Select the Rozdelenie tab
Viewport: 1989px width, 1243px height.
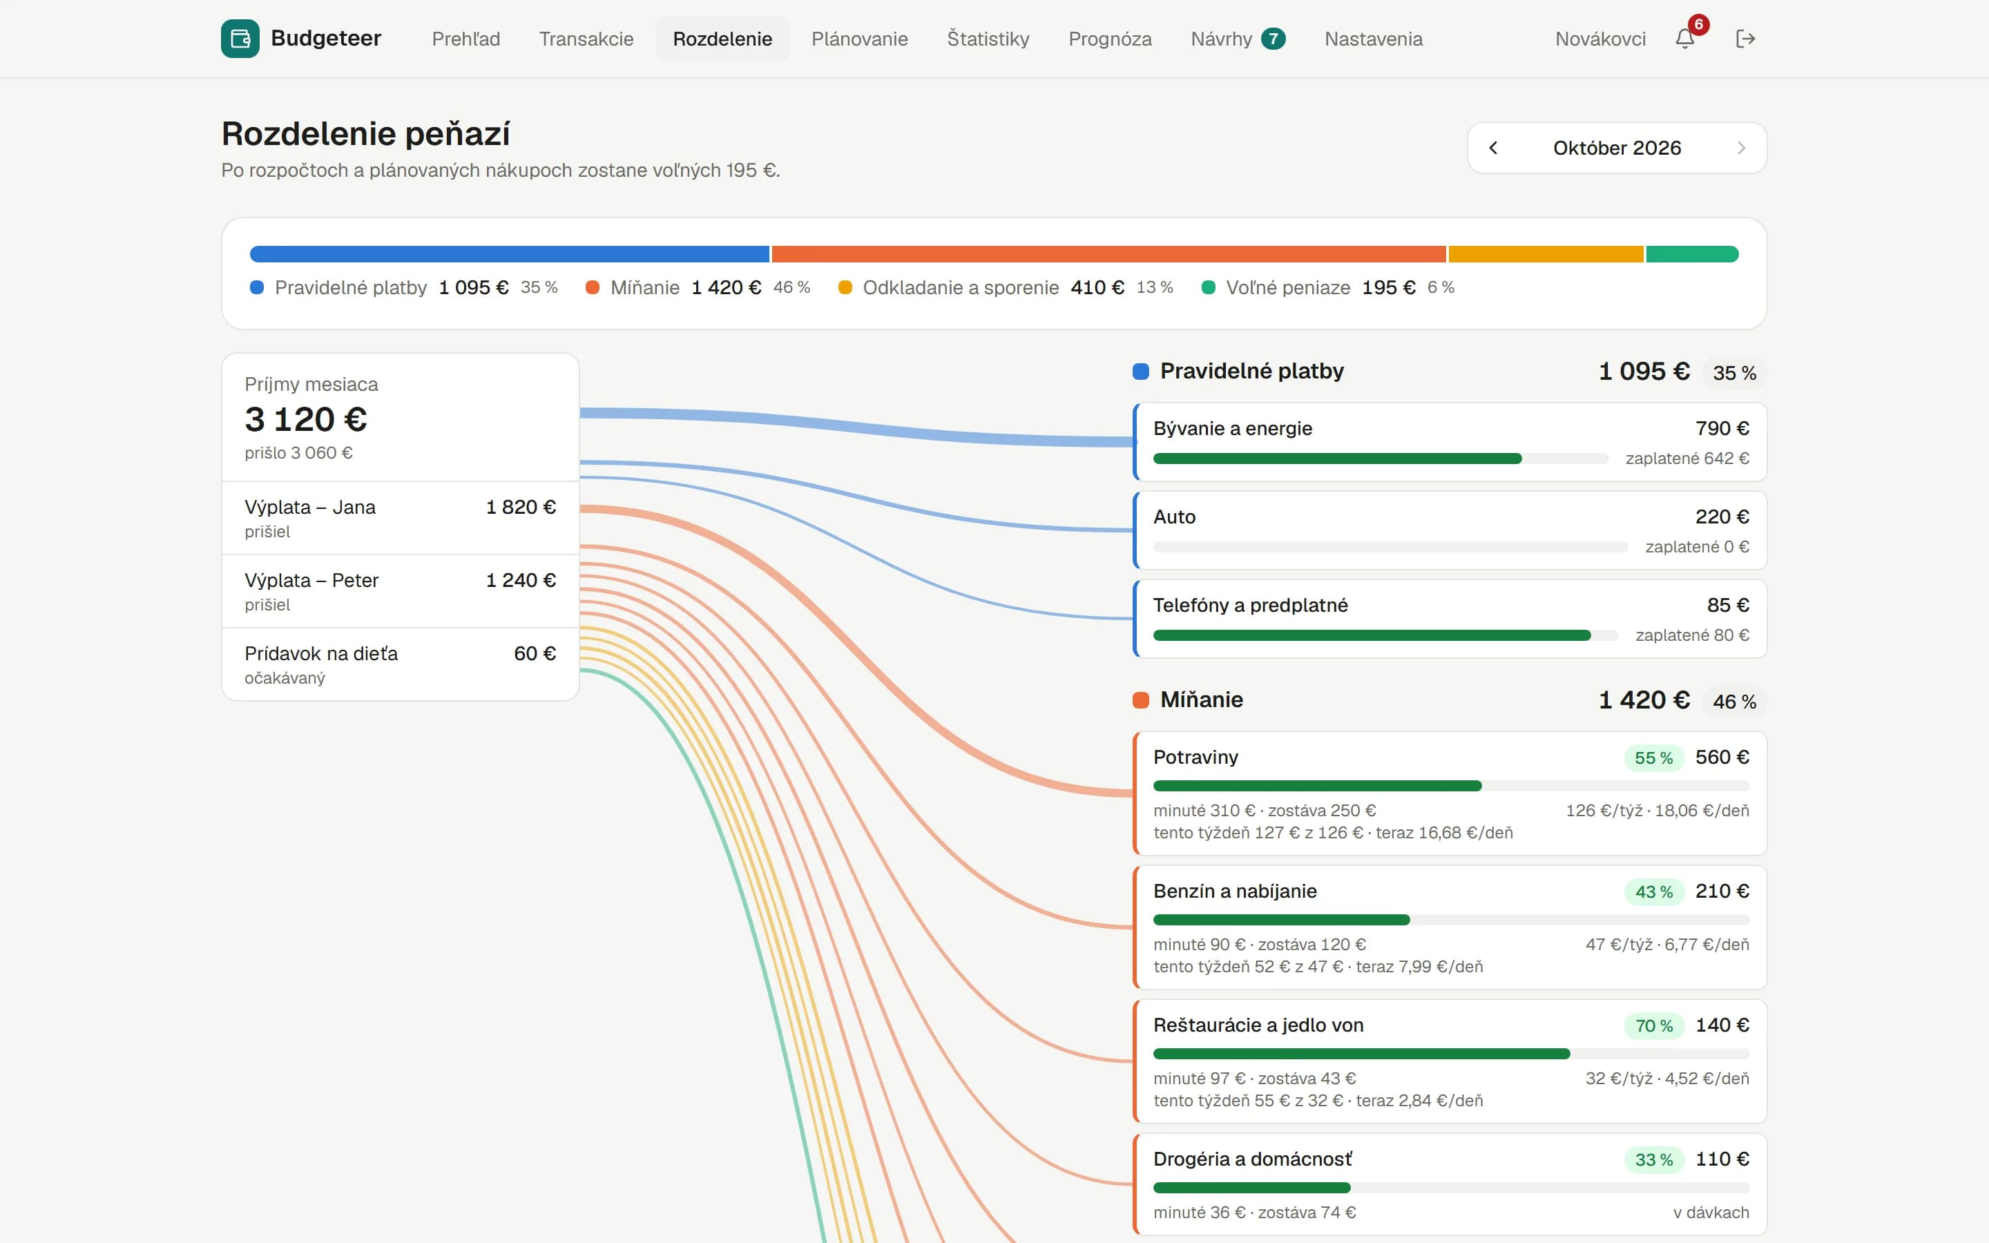click(722, 39)
